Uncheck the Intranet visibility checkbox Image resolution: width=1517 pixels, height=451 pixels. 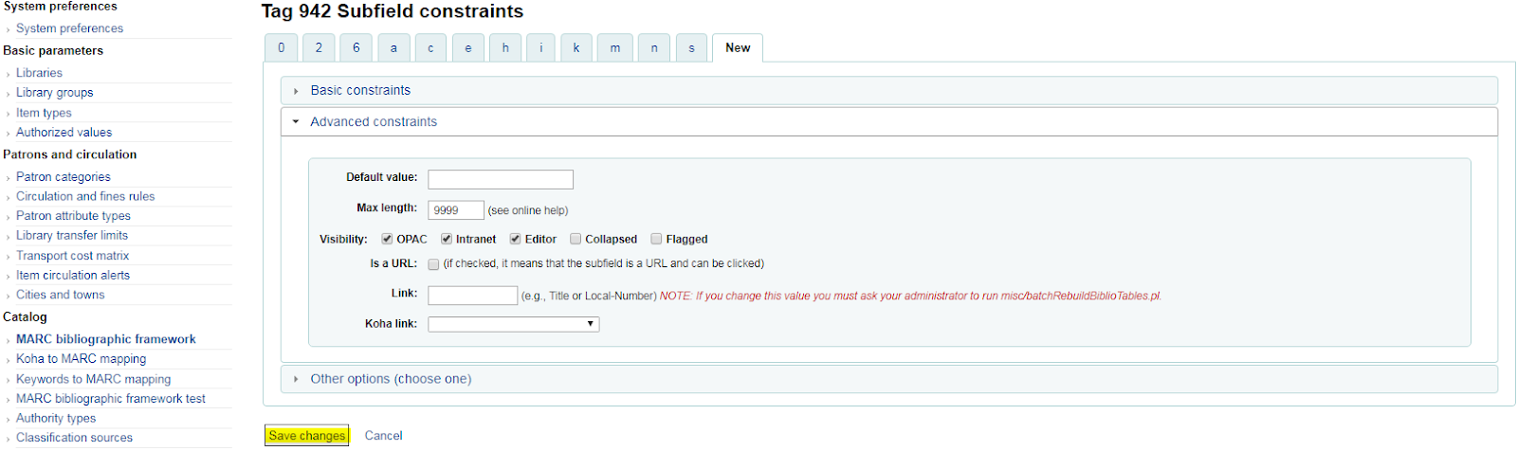click(x=446, y=239)
